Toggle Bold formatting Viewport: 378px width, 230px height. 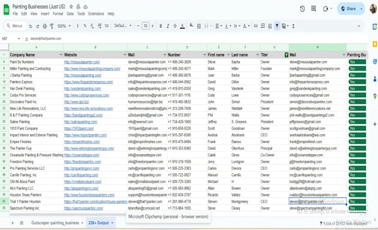161,26
